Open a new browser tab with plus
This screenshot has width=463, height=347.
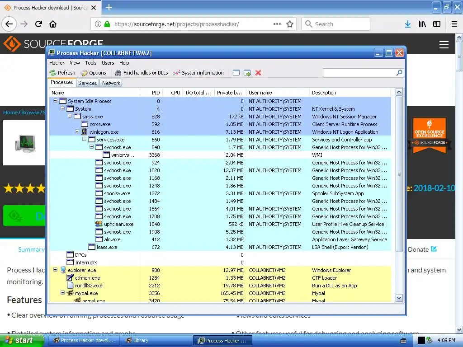[109, 7]
